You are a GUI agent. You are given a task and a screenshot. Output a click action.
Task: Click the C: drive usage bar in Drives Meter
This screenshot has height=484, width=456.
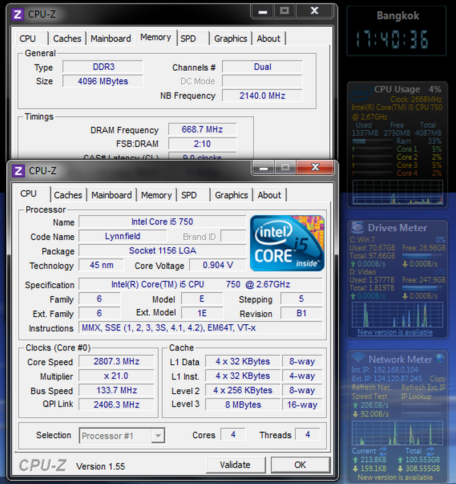[422, 256]
